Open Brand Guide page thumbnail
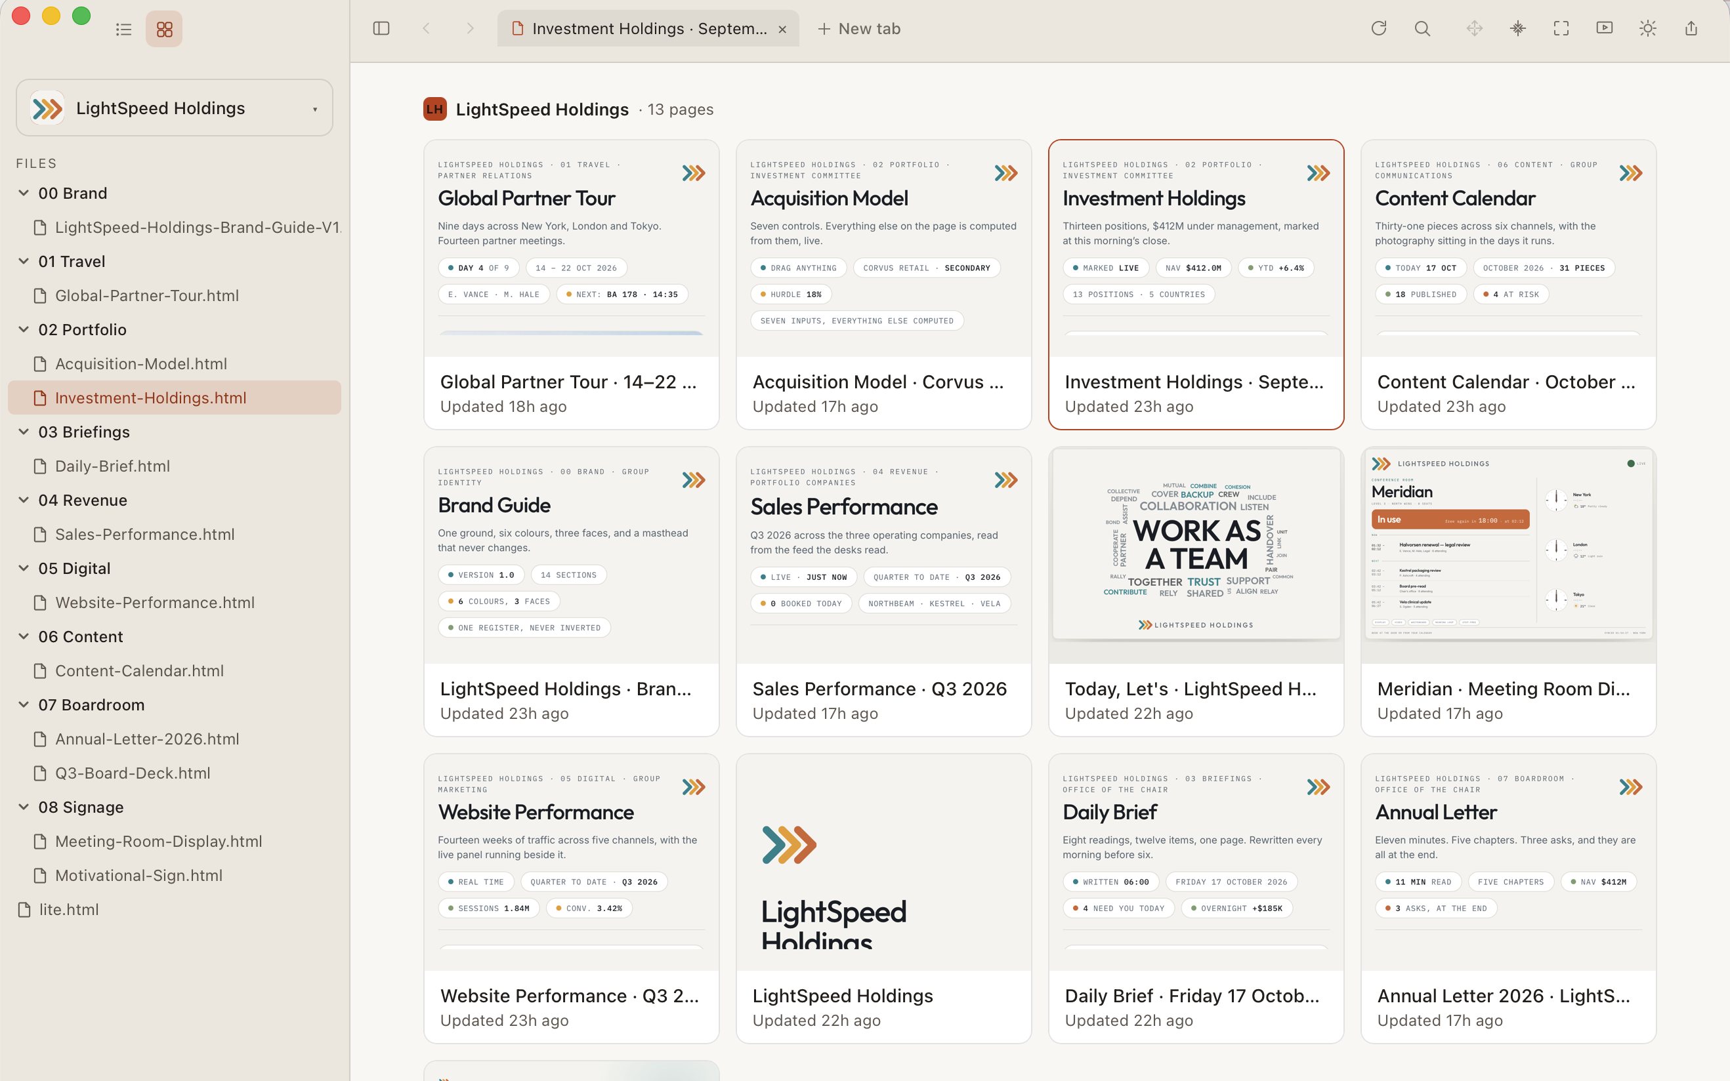Image resolution: width=1730 pixels, height=1081 pixels. coord(572,556)
